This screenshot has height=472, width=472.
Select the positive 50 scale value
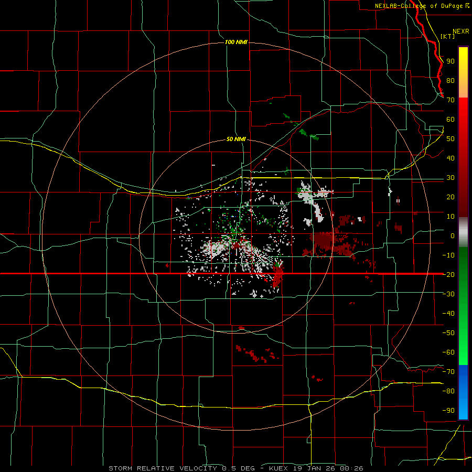point(450,139)
